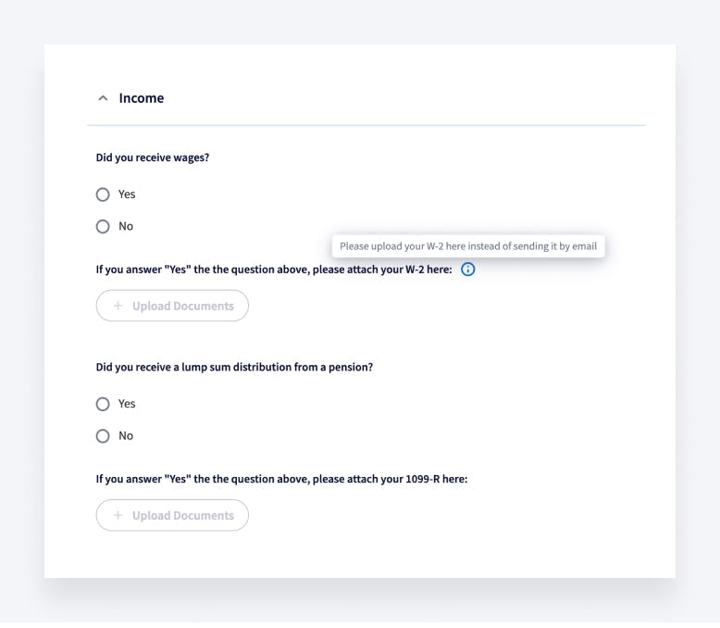Click the attach your W-2 instruction text
The image size is (720, 628).
point(274,270)
